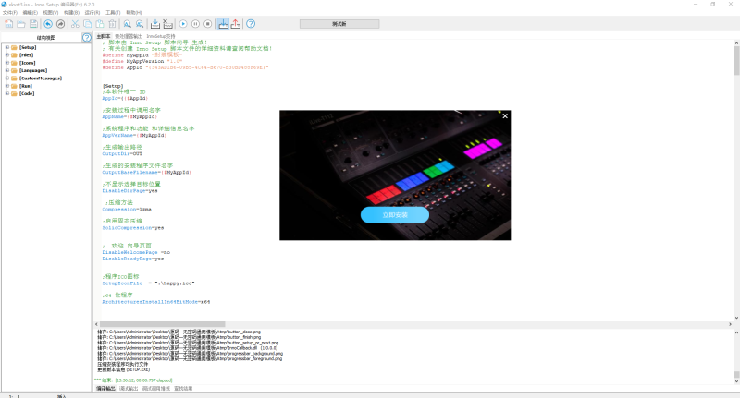The height and width of the screenshot is (398, 740).
Task: Switch to the 预处理器输出 tab
Action: [x=129, y=36]
